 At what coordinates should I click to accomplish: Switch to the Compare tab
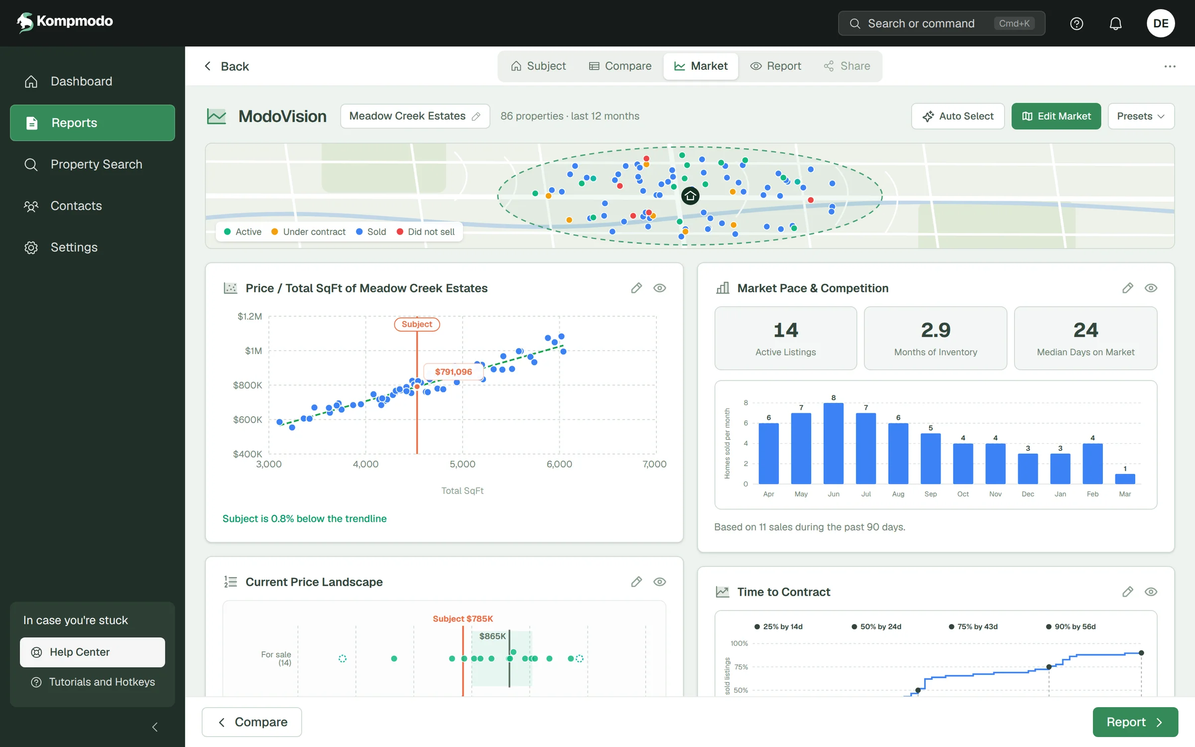[620, 66]
